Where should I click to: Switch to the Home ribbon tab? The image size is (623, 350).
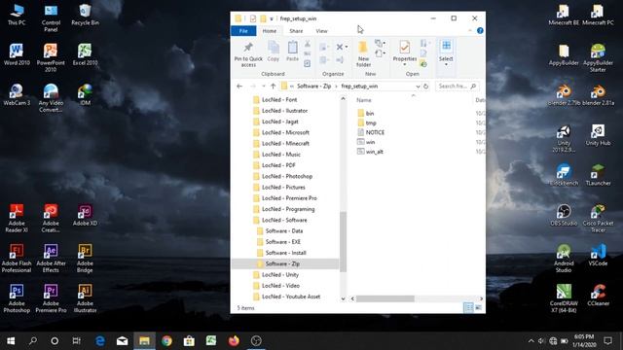tap(270, 31)
